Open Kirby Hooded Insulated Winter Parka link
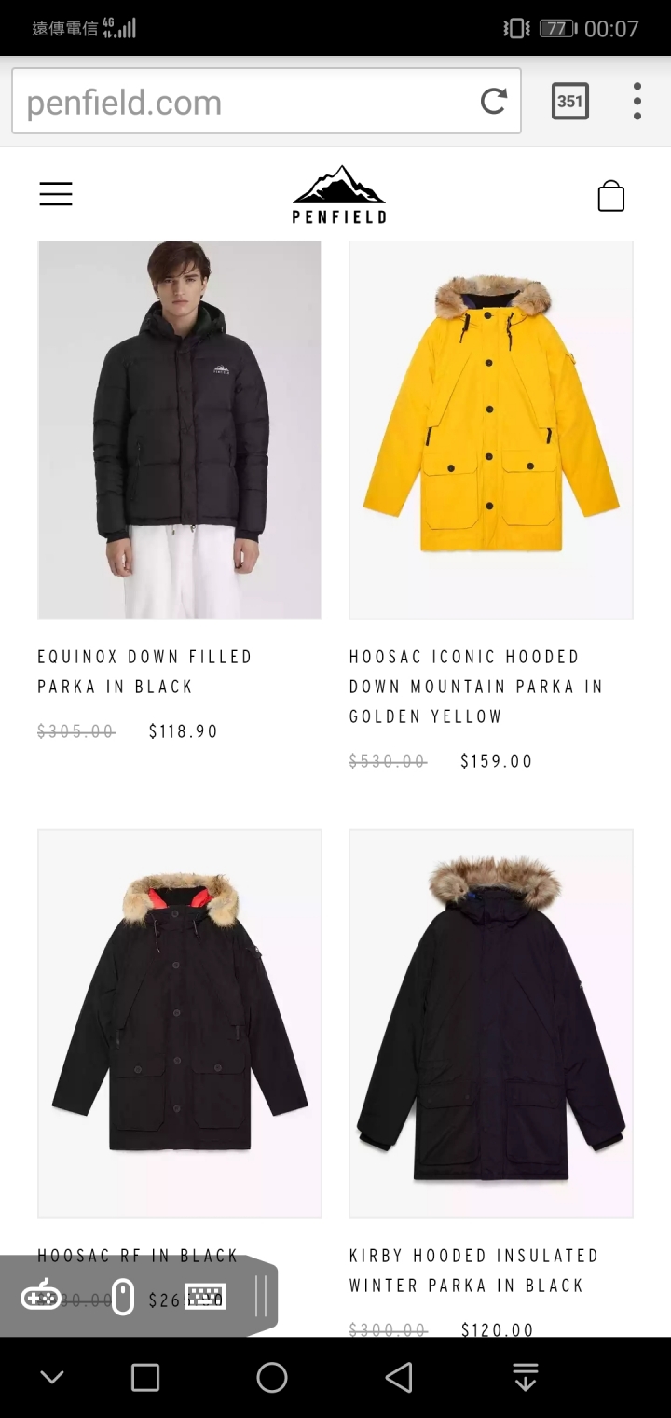 coord(473,1271)
